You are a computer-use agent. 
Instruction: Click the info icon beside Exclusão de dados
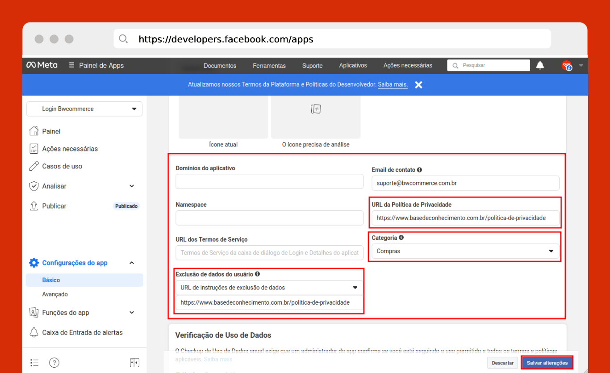[257, 274]
